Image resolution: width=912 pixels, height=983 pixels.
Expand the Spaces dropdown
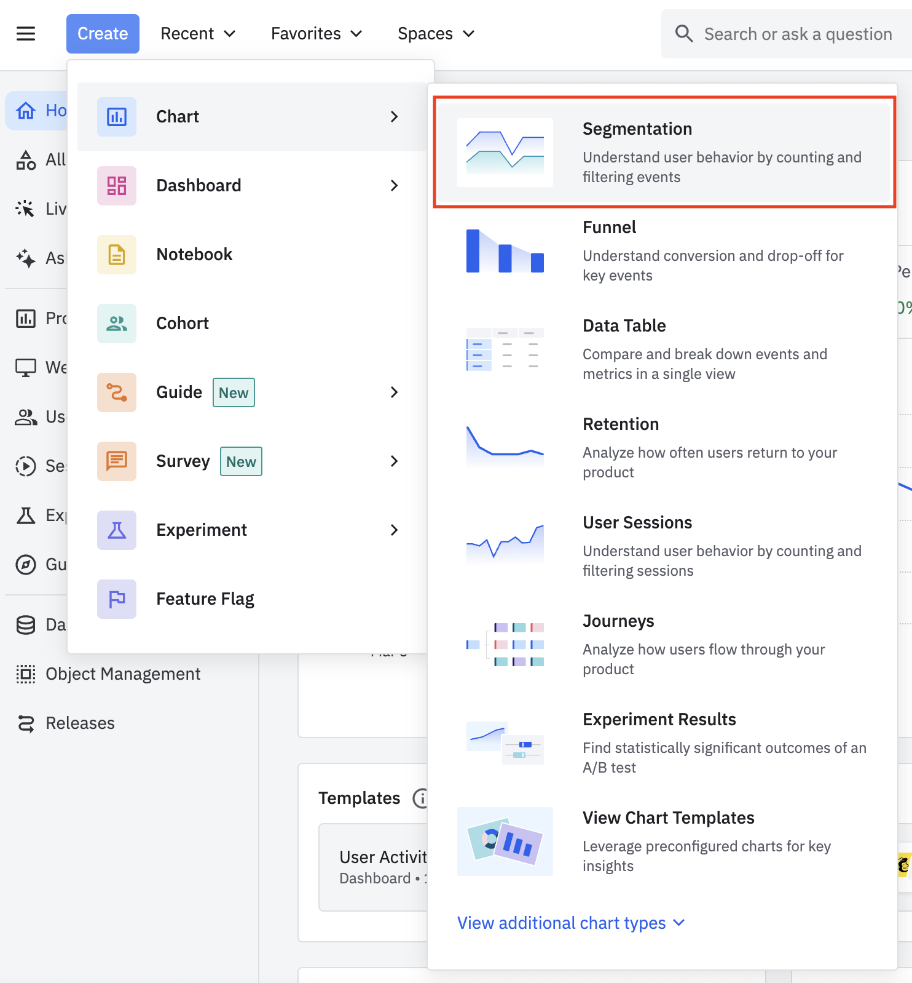pyautogui.click(x=436, y=34)
